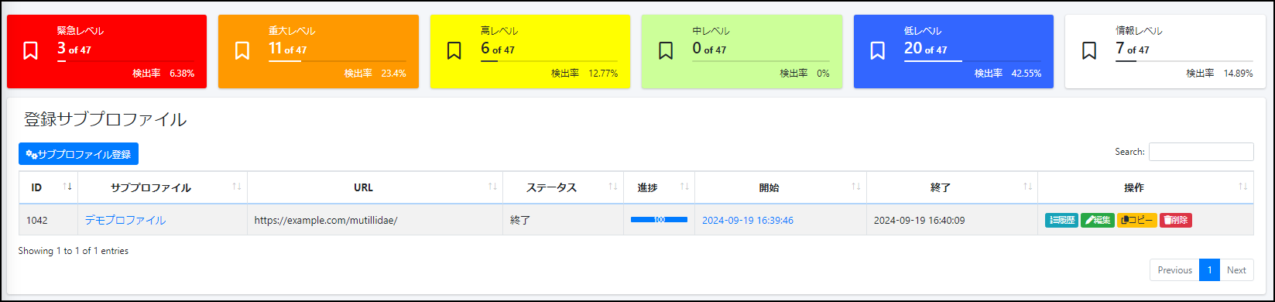
Task: Sort by the サブプロファイル column header
Action: point(163,187)
